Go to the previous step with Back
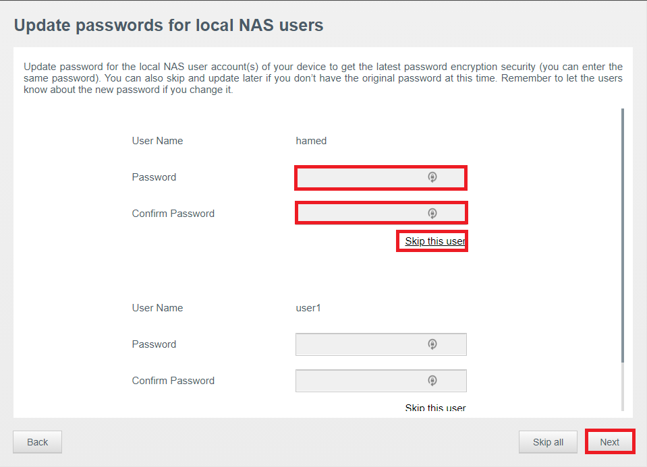 (x=38, y=442)
